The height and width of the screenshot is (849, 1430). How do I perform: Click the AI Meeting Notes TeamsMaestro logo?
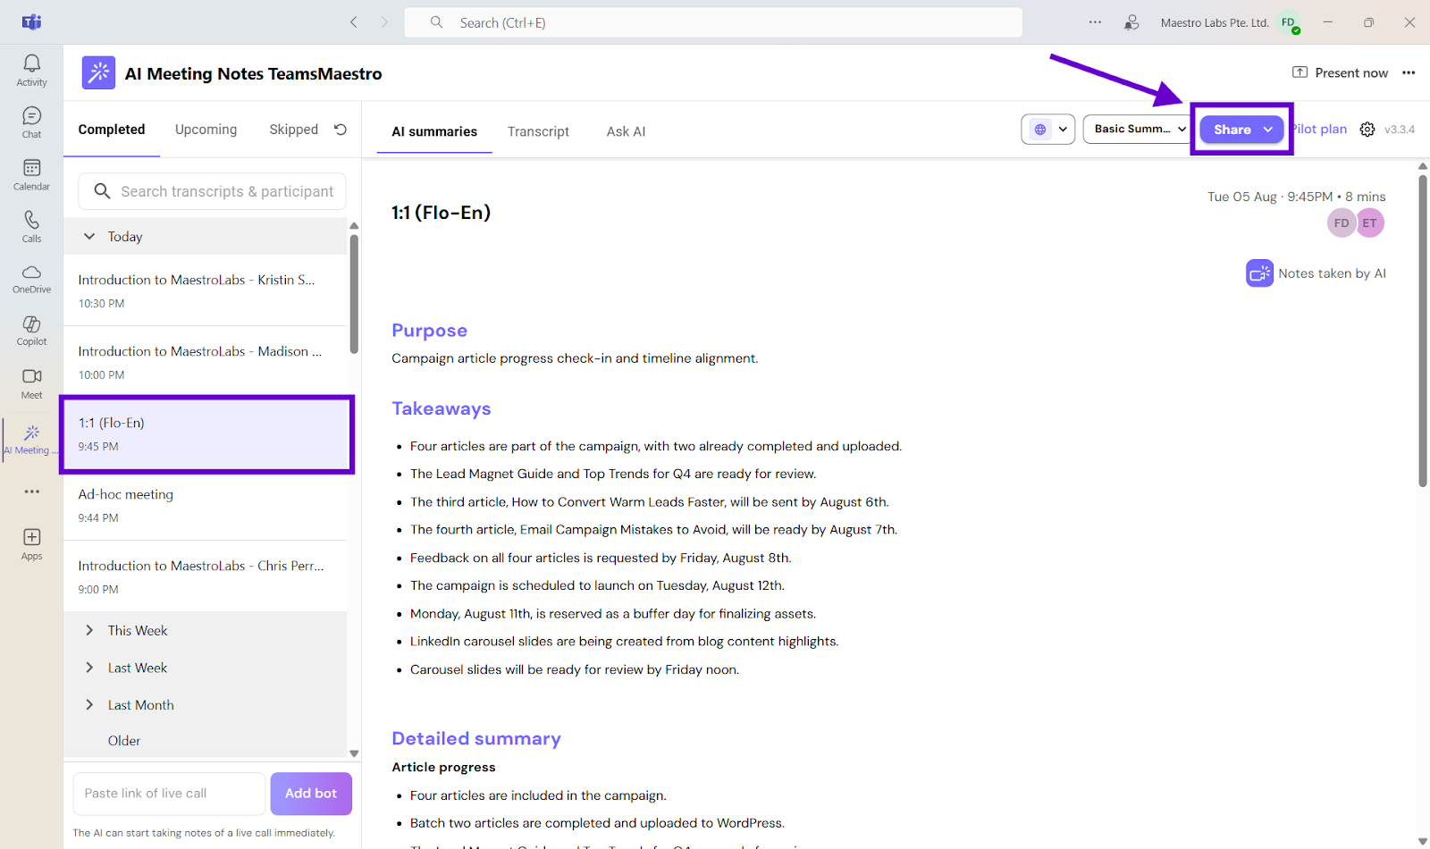(x=98, y=73)
